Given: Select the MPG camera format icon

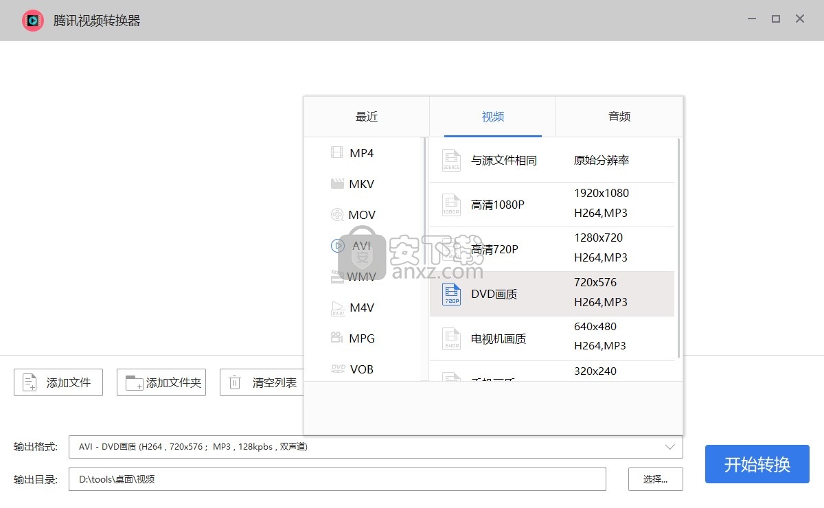Looking at the screenshot, I should tap(337, 338).
